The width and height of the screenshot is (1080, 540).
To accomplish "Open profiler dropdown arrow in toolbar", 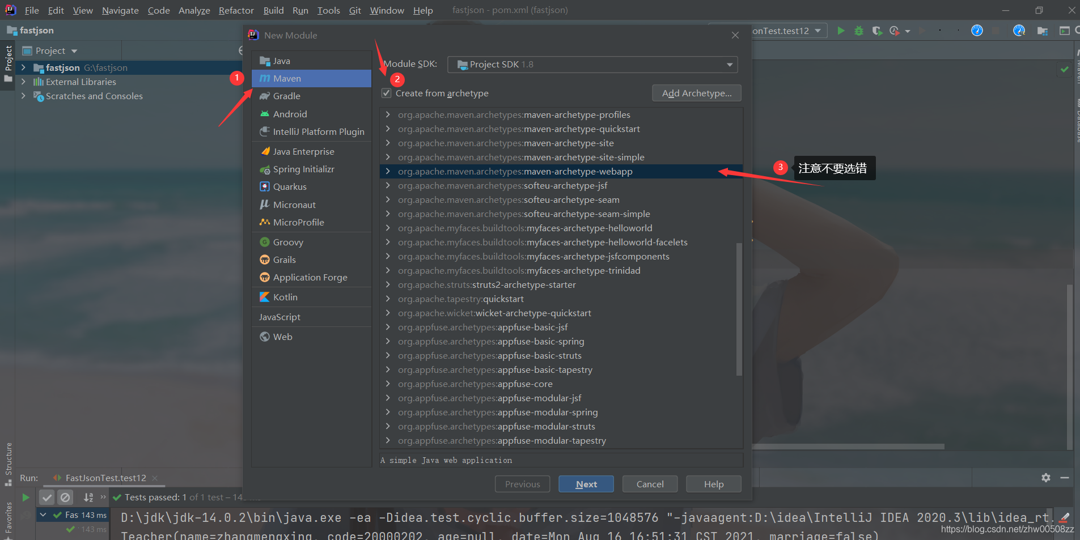I will (908, 31).
